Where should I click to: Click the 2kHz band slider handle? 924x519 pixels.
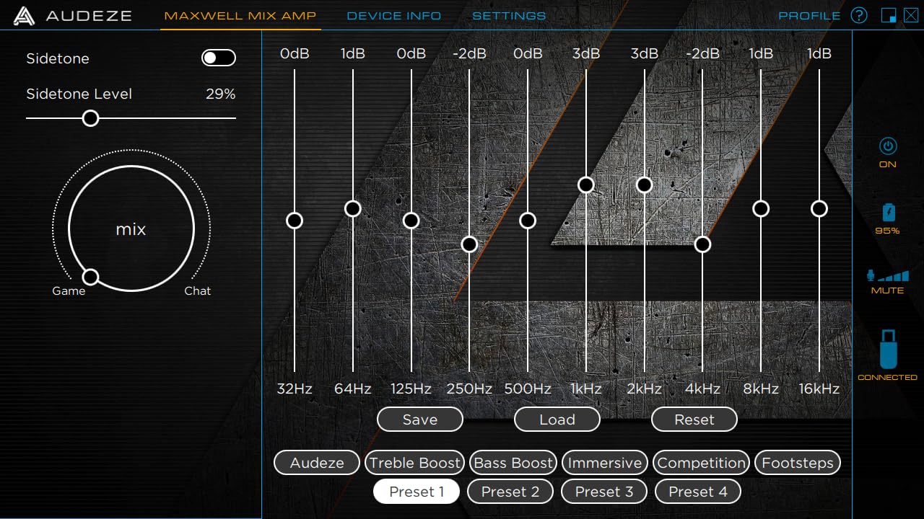(645, 185)
